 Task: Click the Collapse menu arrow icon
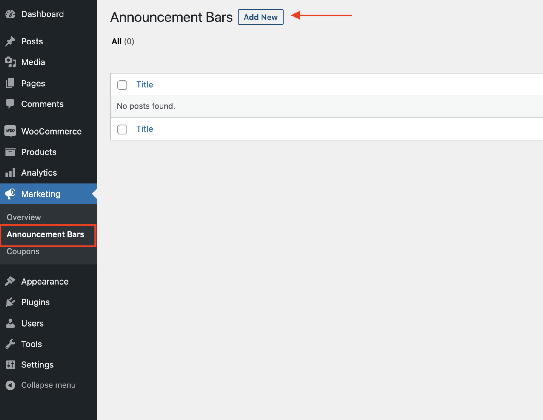(10, 385)
